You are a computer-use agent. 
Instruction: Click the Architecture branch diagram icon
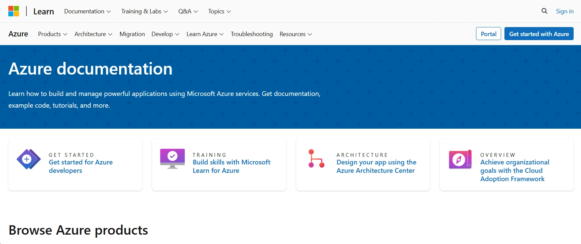(x=316, y=158)
